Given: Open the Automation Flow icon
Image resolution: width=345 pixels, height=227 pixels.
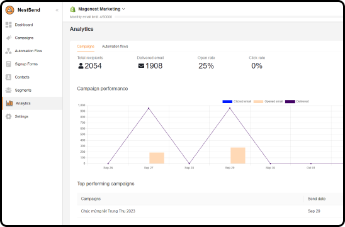Looking at the screenshot, I should tap(8, 51).
